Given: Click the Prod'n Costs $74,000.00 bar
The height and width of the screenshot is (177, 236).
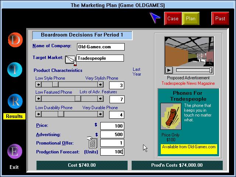Looking at the screenshot, I should click(x=177, y=165).
